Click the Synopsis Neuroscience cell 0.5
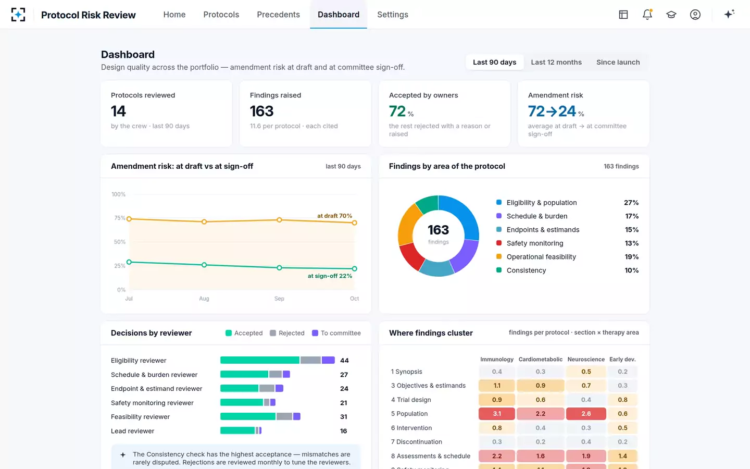The image size is (750, 469). pos(586,372)
